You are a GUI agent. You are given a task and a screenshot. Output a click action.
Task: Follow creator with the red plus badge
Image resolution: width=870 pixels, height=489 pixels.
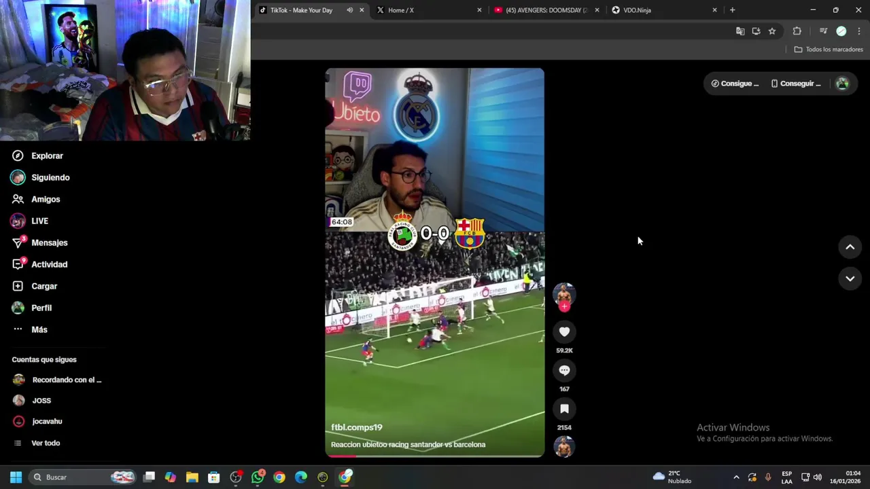tap(564, 306)
